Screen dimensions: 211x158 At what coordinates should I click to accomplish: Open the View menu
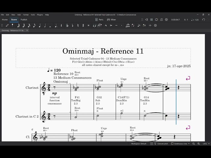coord(13,15)
